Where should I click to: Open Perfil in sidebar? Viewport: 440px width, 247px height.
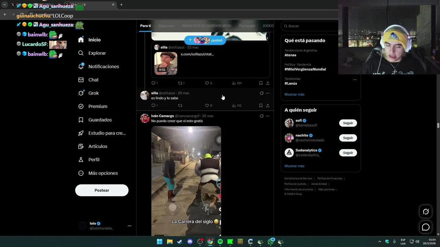click(x=89, y=160)
